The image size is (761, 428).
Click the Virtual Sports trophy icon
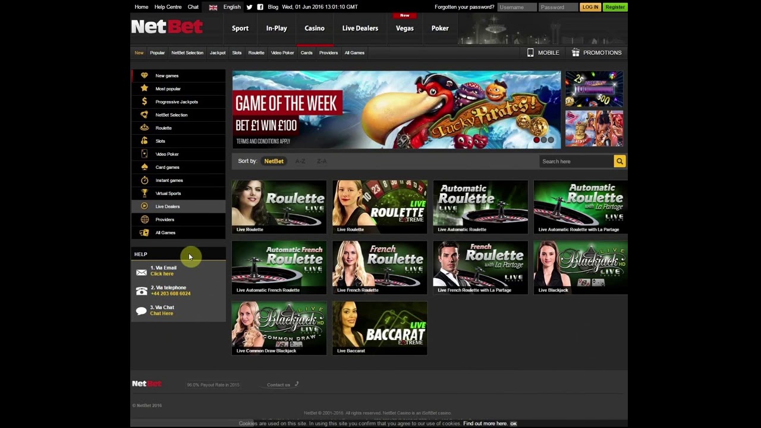click(144, 193)
